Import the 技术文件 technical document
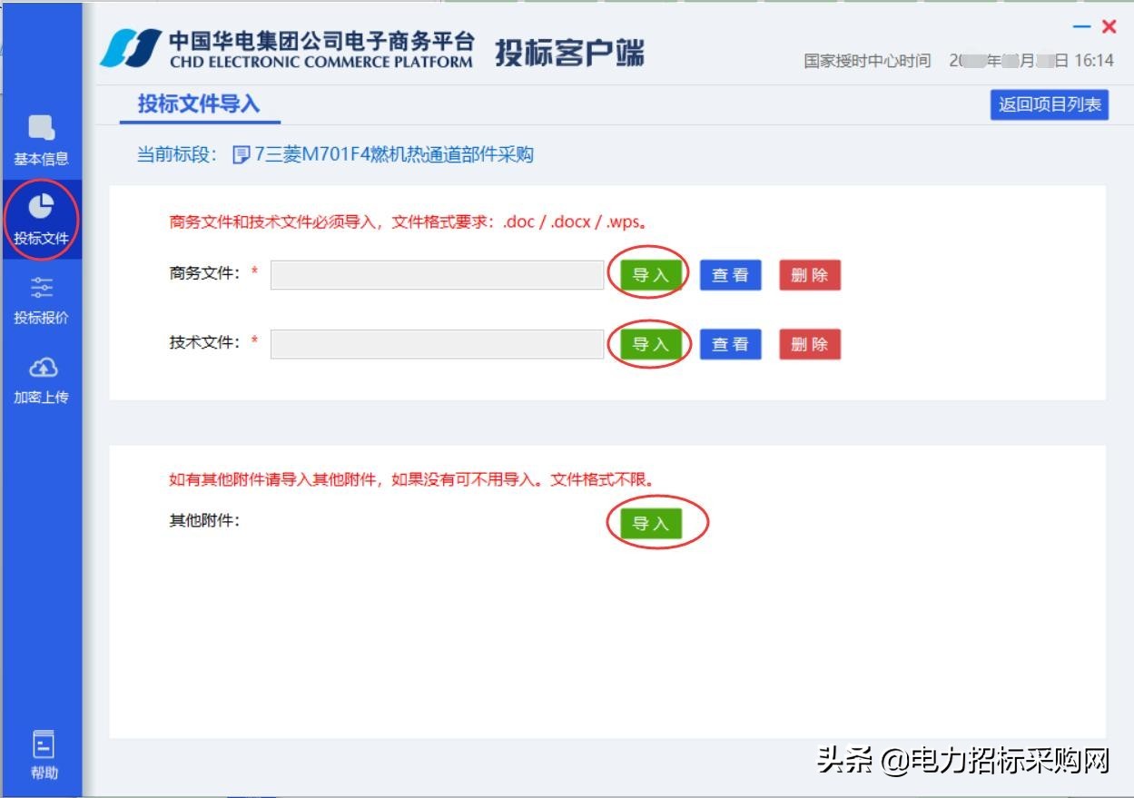 point(651,344)
